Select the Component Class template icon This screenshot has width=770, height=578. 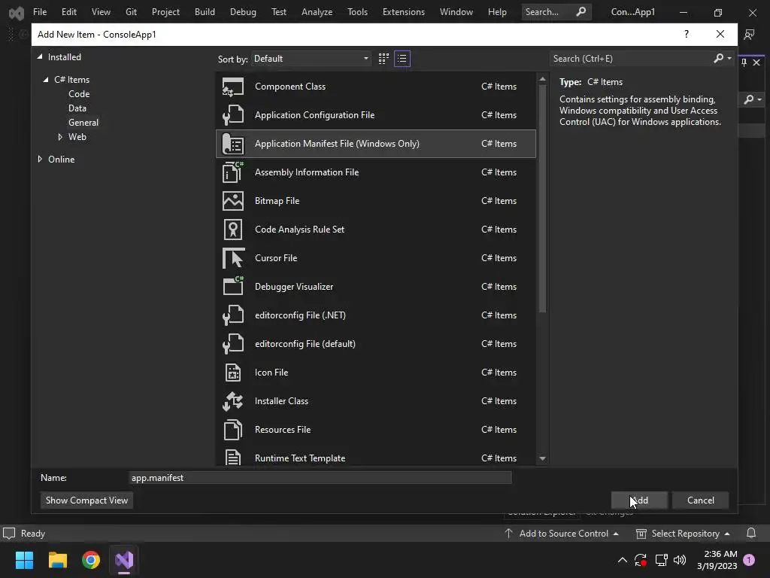[x=233, y=87]
